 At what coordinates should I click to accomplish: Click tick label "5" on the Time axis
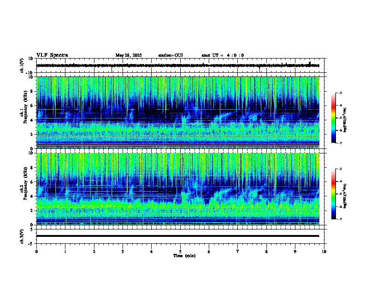180,252
